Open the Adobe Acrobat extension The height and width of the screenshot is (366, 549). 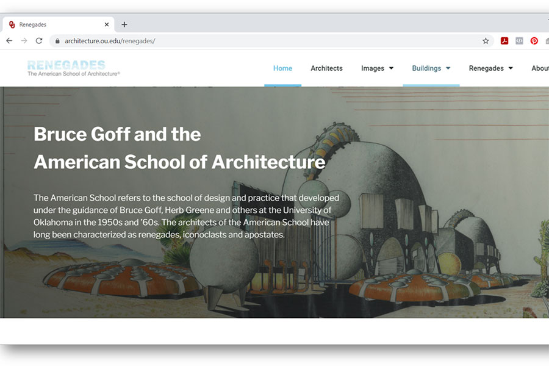click(504, 40)
